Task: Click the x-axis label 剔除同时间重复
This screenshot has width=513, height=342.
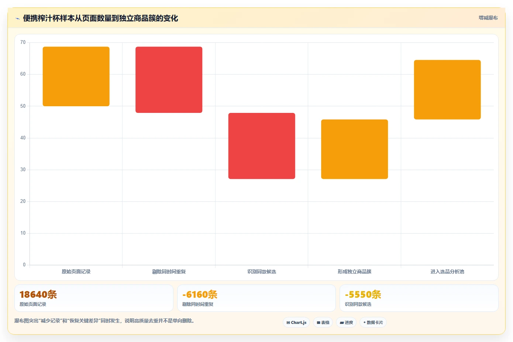Action: tap(169, 272)
